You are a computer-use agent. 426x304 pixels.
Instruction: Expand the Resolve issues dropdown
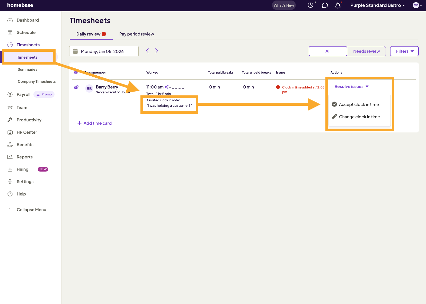pos(352,87)
